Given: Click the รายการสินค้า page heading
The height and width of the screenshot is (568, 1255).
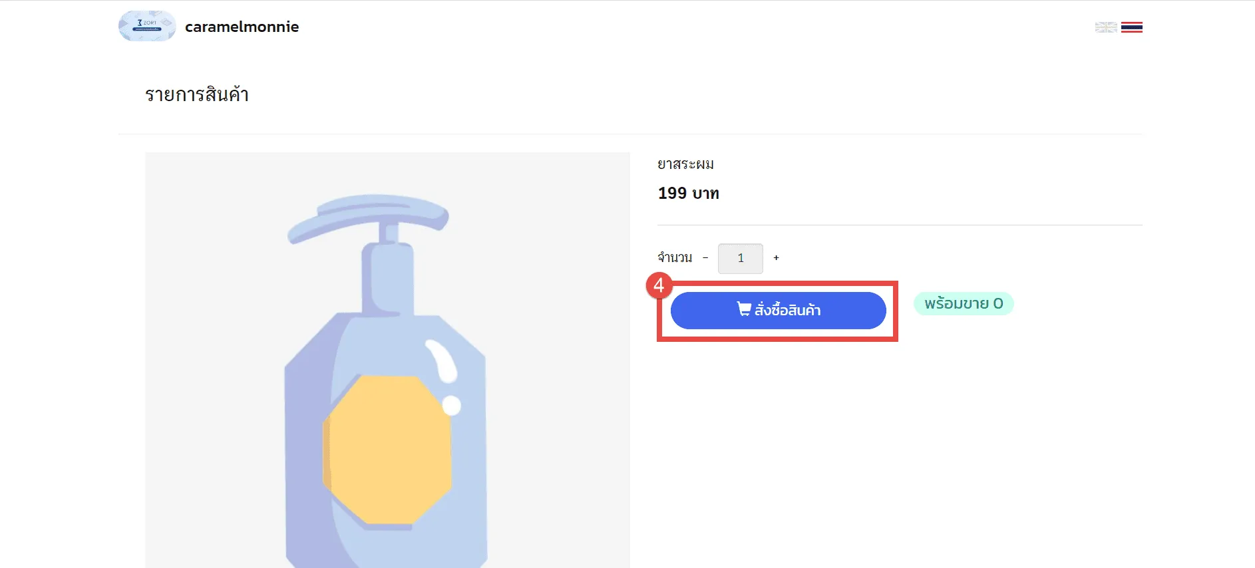Looking at the screenshot, I should click(197, 94).
